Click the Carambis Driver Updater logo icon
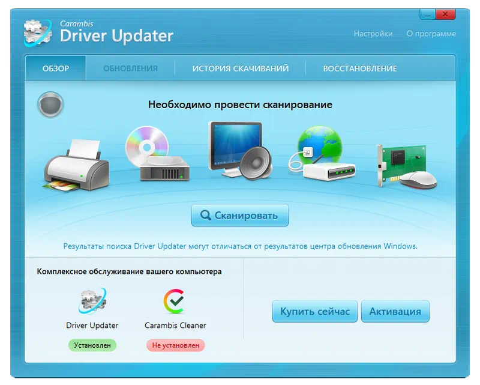The image size is (480, 385). pos(38,33)
